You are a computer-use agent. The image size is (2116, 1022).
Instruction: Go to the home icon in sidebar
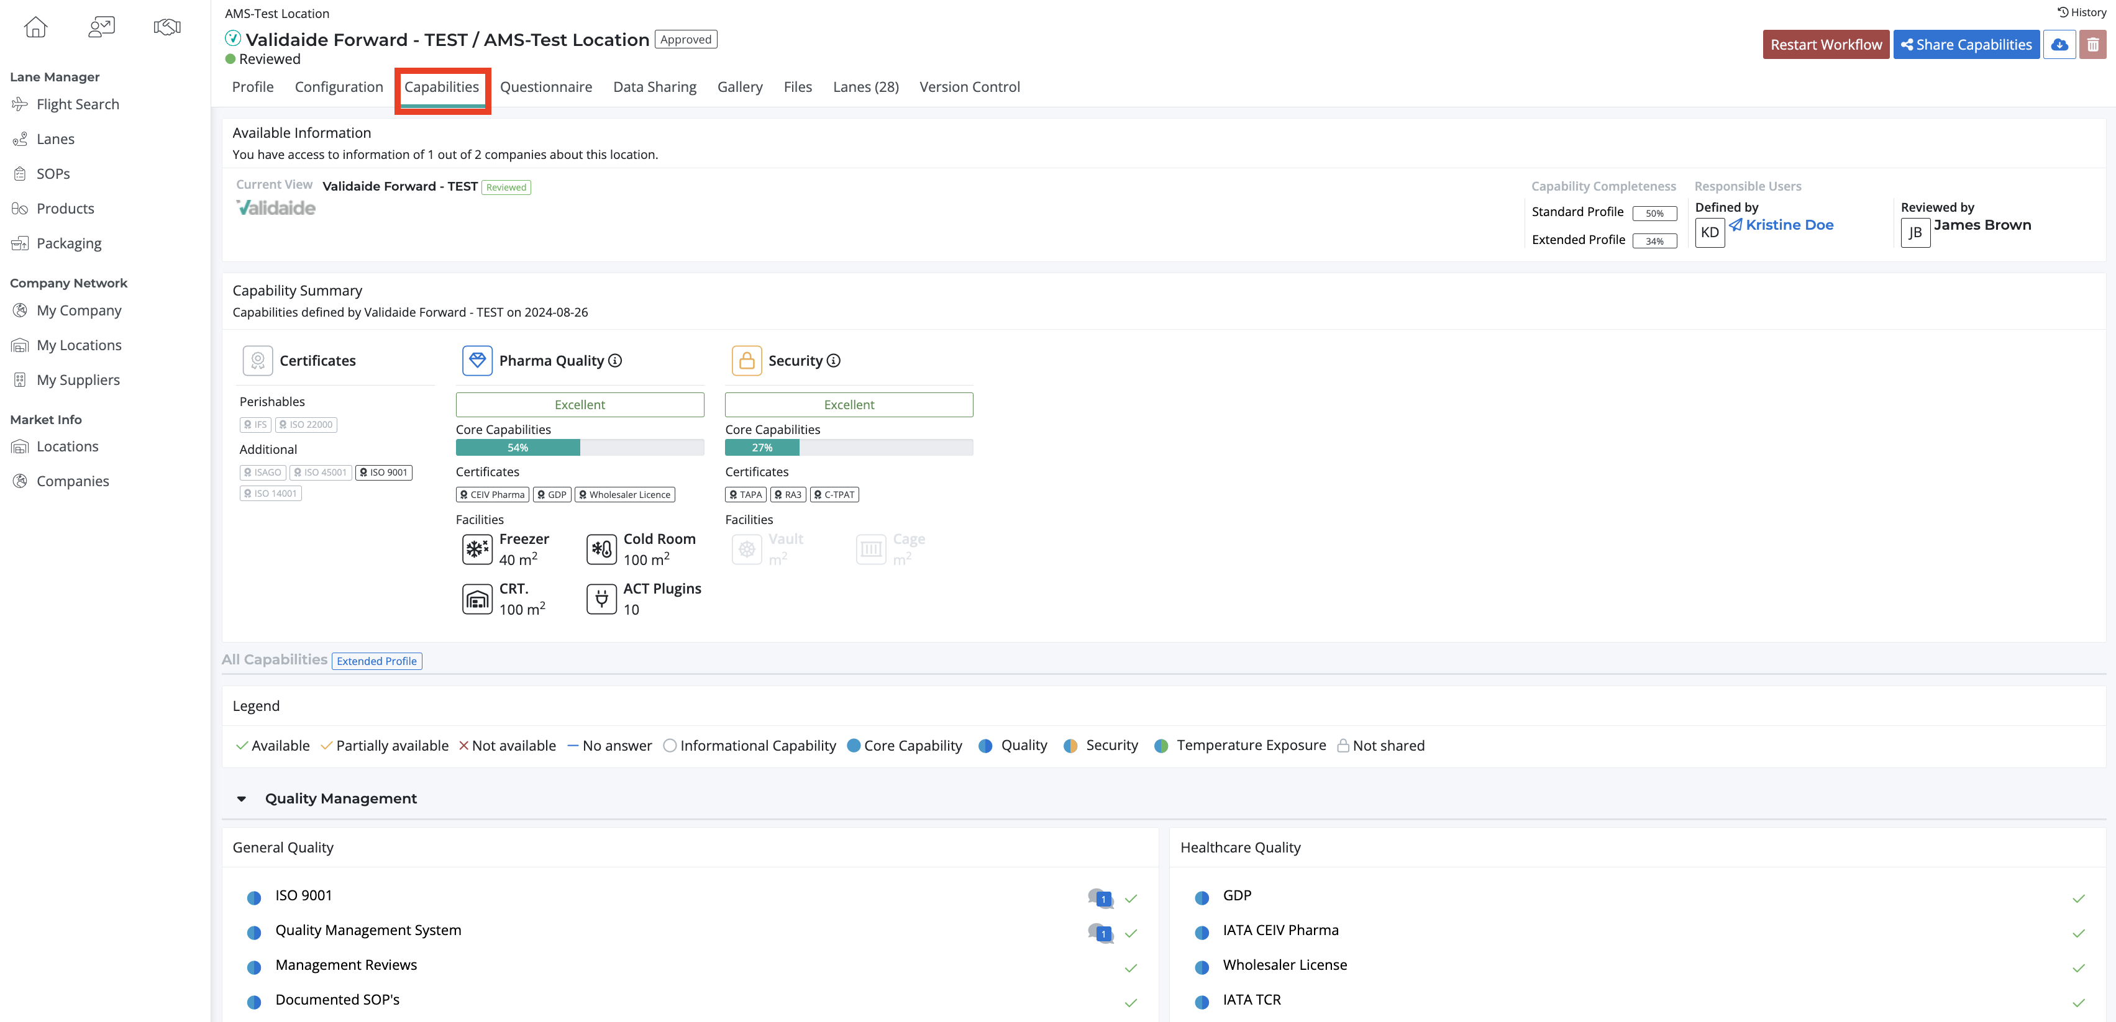click(x=35, y=27)
